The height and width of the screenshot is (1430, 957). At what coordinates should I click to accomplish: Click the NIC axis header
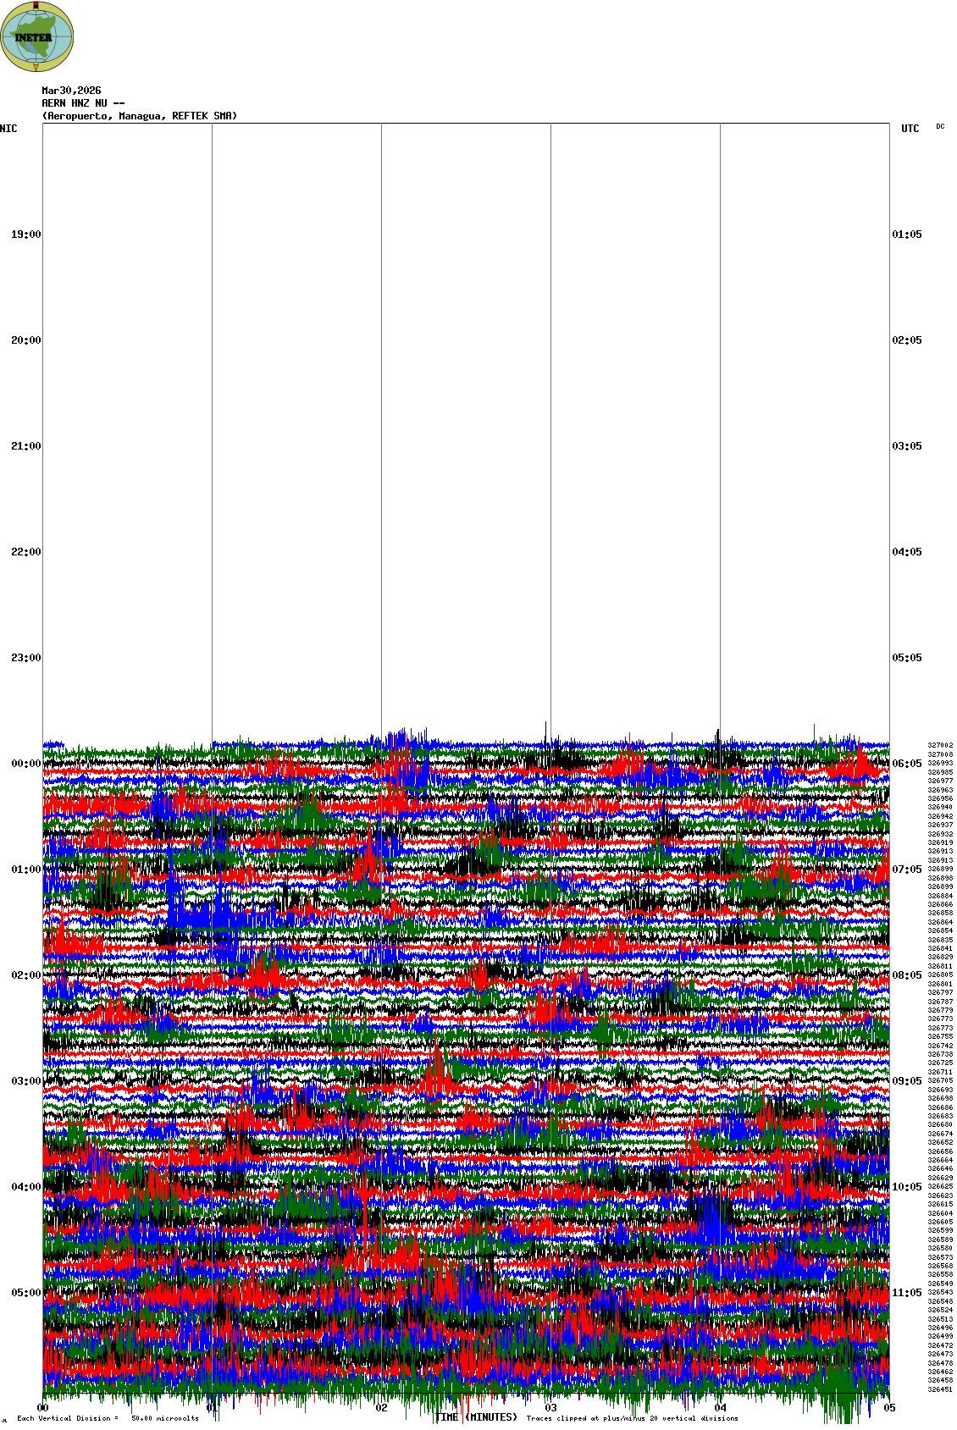point(8,129)
